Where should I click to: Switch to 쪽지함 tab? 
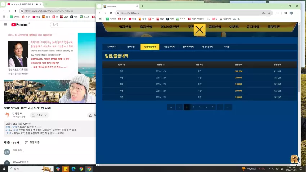tap(226, 47)
